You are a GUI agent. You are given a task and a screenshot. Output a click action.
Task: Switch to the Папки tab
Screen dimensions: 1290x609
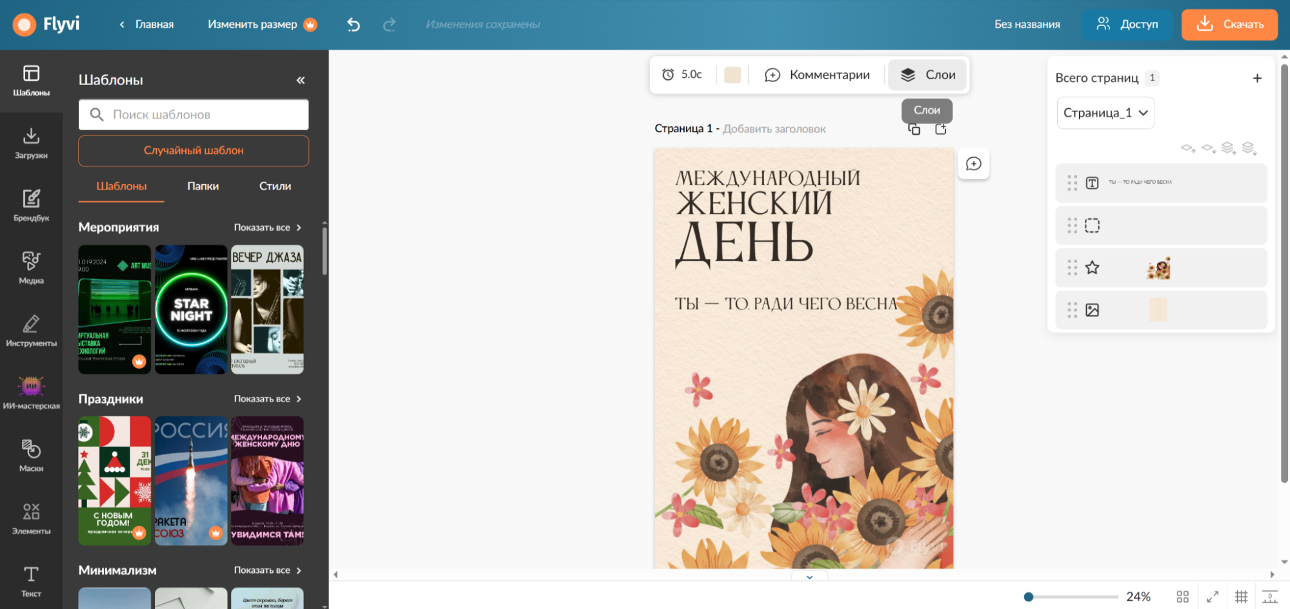[203, 186]
